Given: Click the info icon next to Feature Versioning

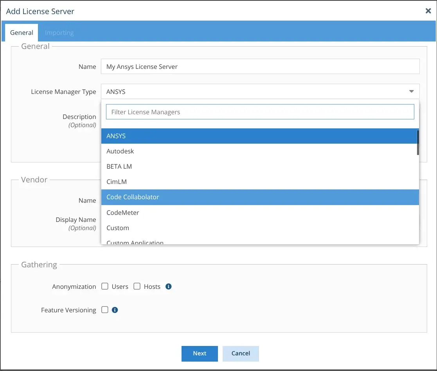Looking at the screenshot, I should coord(115,310).
